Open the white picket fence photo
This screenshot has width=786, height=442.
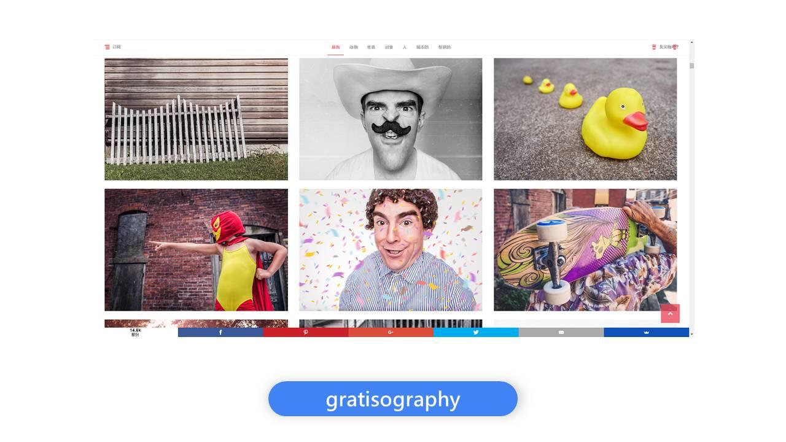click(x=196, y=119)
